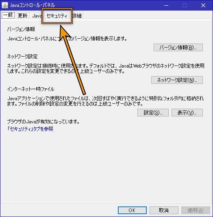Click the ネットワーク設定 section heading
The image size is (213, 217).
[x=22, y=57]
